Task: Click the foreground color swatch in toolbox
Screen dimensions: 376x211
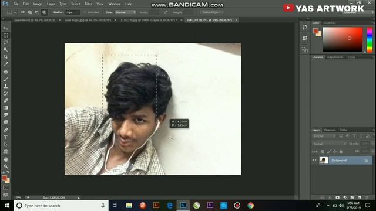Action: tap(4, 178)
